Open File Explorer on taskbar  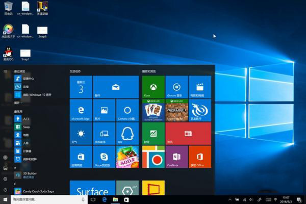point(115,199)
